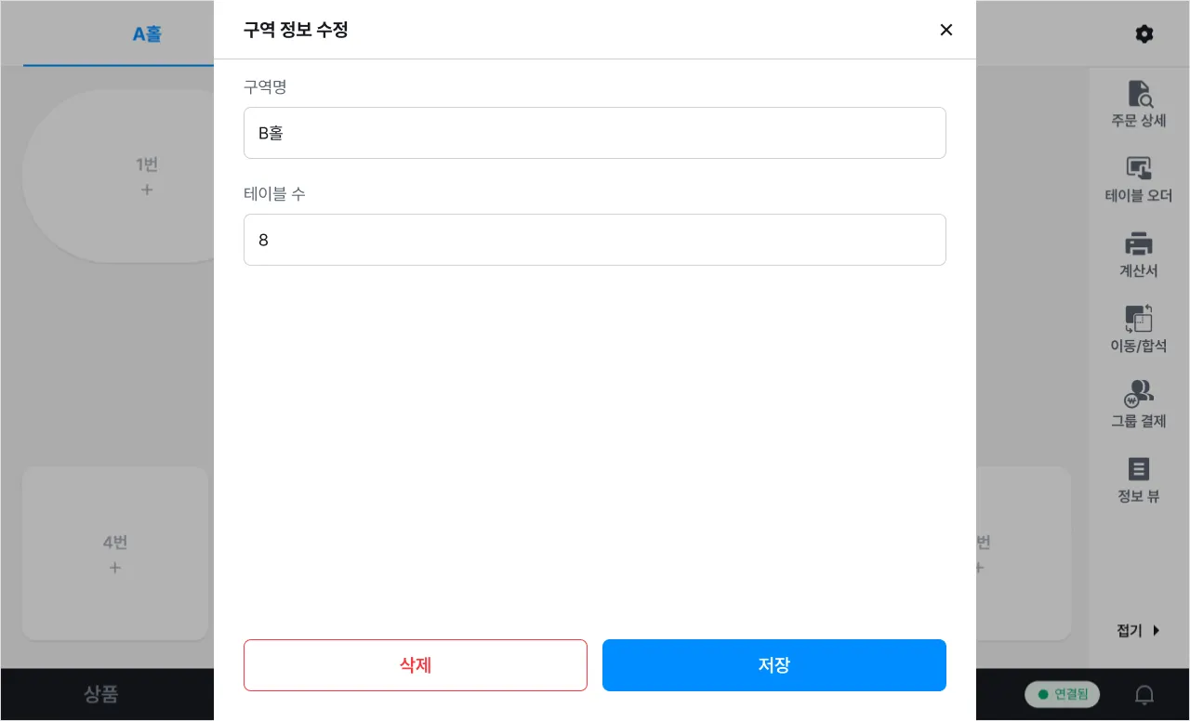This screenshot has height=721, width=1190.
Task: Close the 구역 정보 수정 dialog
Action: (x=946, y=30)
